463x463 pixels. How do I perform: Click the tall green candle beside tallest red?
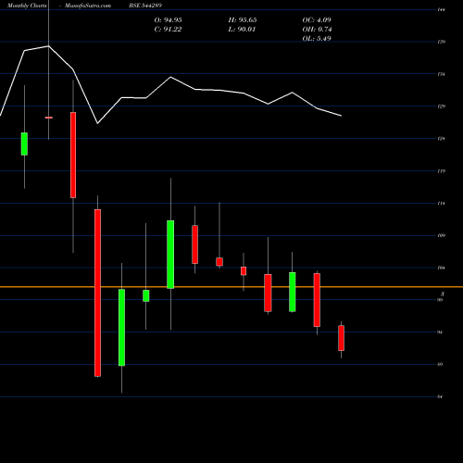click(x=121, y=328)
